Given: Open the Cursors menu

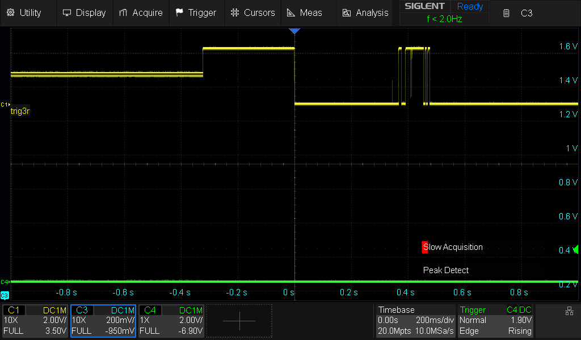Looking at the screenshot, I should point(253,12).
